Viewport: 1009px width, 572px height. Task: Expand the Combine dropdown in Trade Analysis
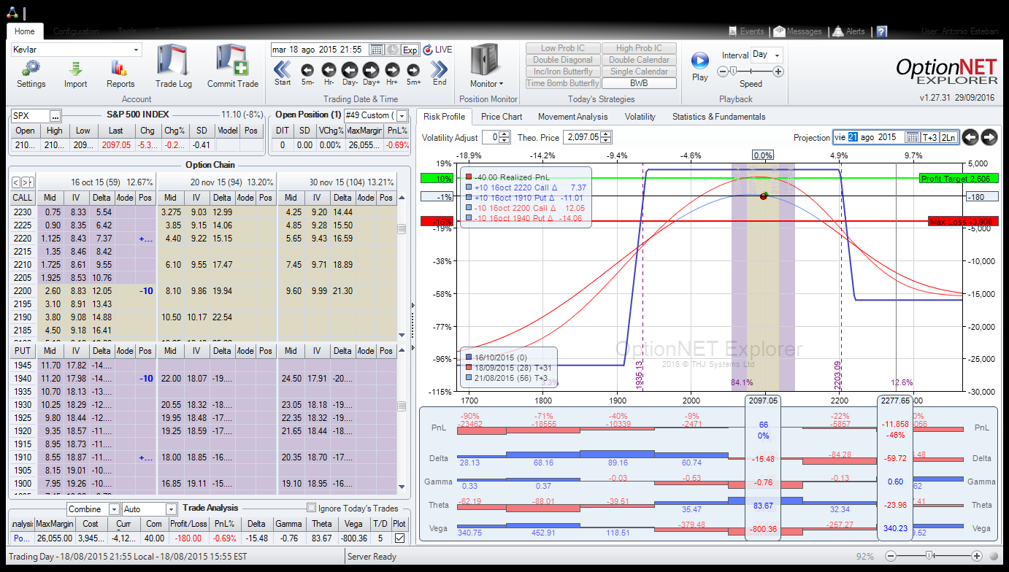pyautogui.click(x=114, y=509)
